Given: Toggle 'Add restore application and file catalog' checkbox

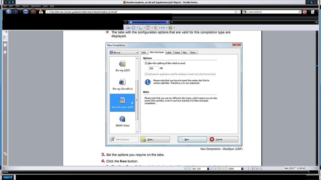Looking at the screenshot, I should tap(146, 74).
